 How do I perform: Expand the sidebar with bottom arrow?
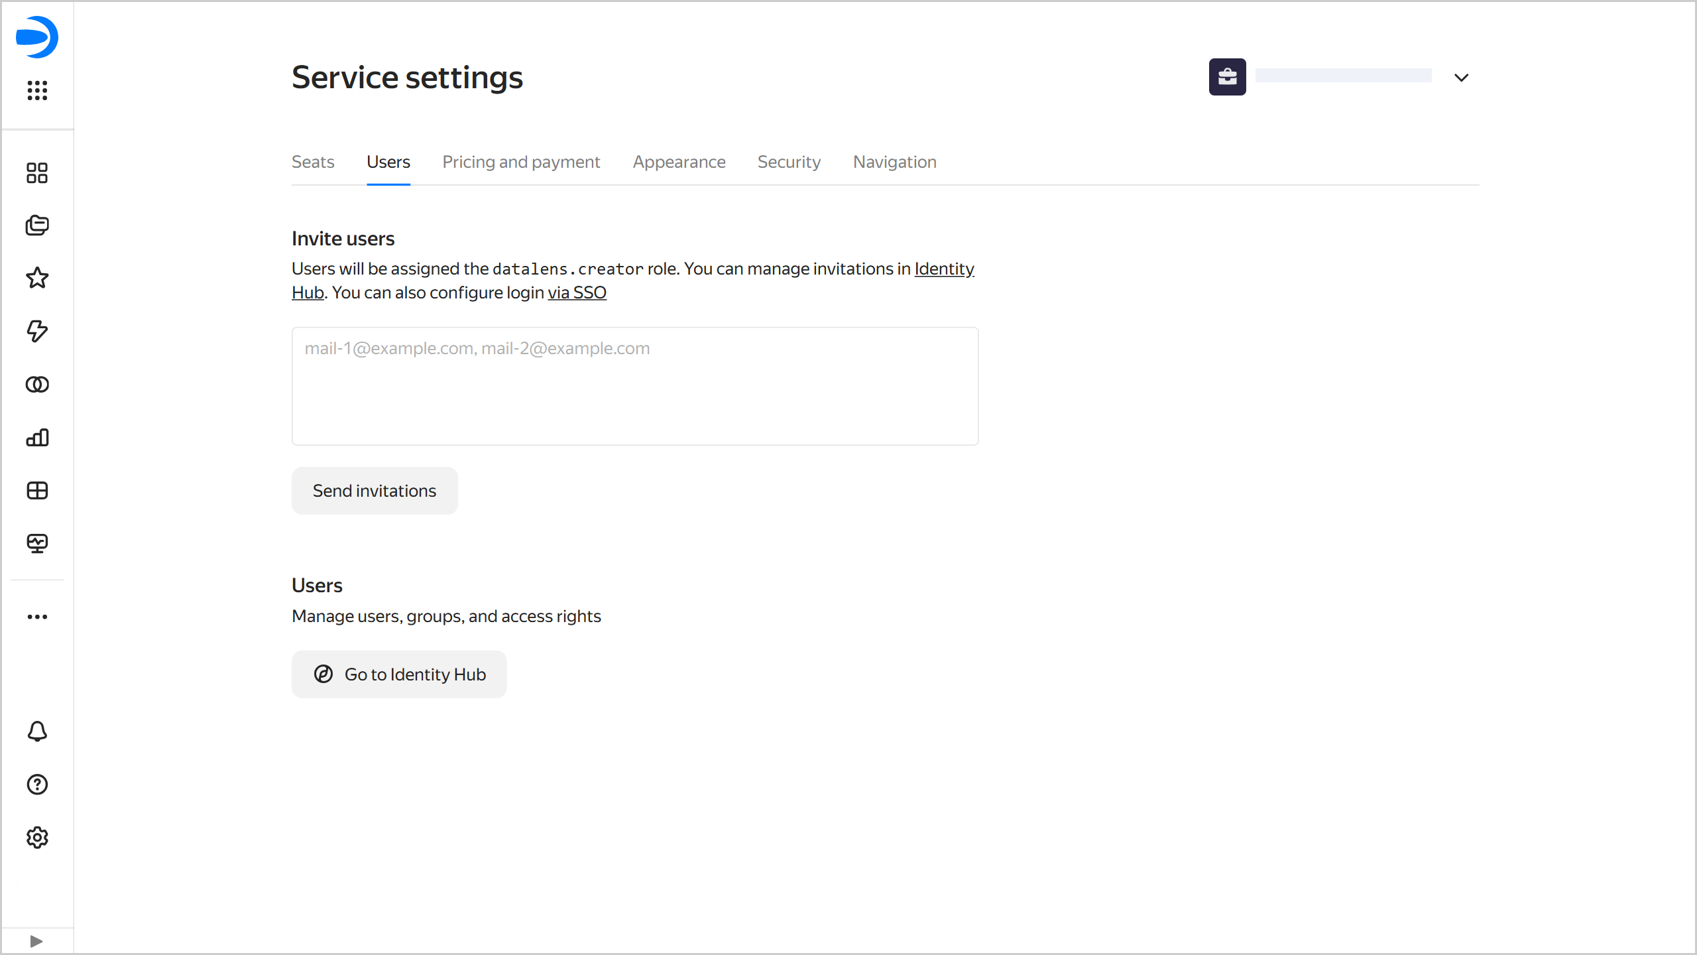pyautogui.click(x=36, y=941)
